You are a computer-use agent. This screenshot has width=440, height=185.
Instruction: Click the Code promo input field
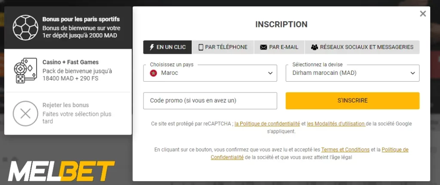pos(210,101)
